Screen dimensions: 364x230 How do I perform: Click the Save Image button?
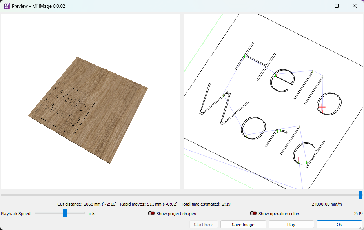243,225
